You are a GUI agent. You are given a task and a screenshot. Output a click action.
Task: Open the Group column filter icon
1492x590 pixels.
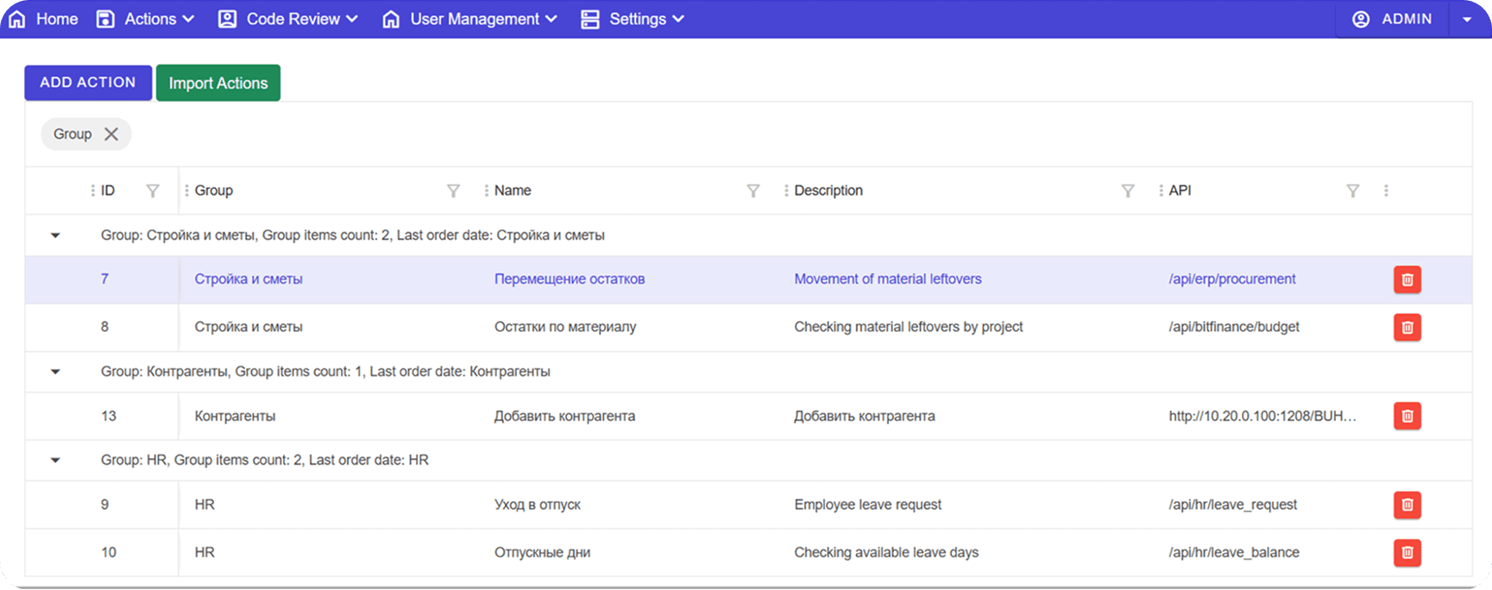(x=453, y=191)
